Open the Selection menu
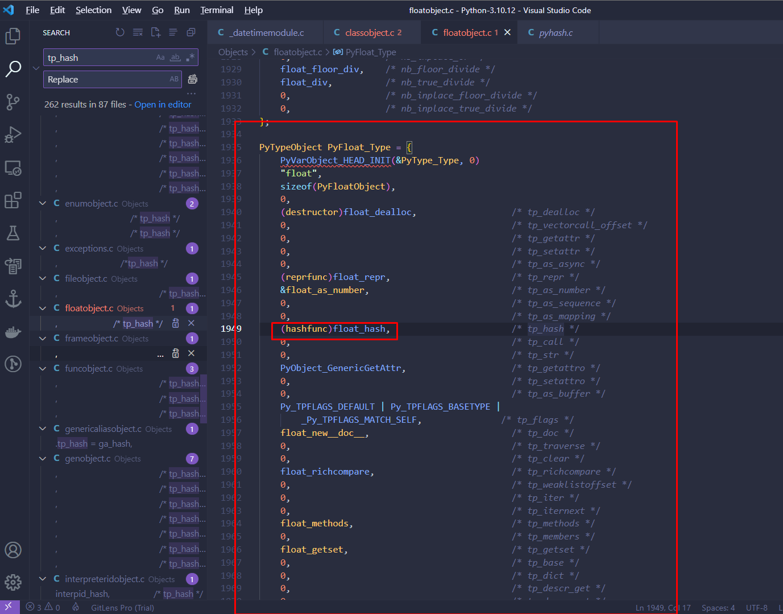This screenshot has height=614, width=783. pyautogui.click(x=93, y=10)
